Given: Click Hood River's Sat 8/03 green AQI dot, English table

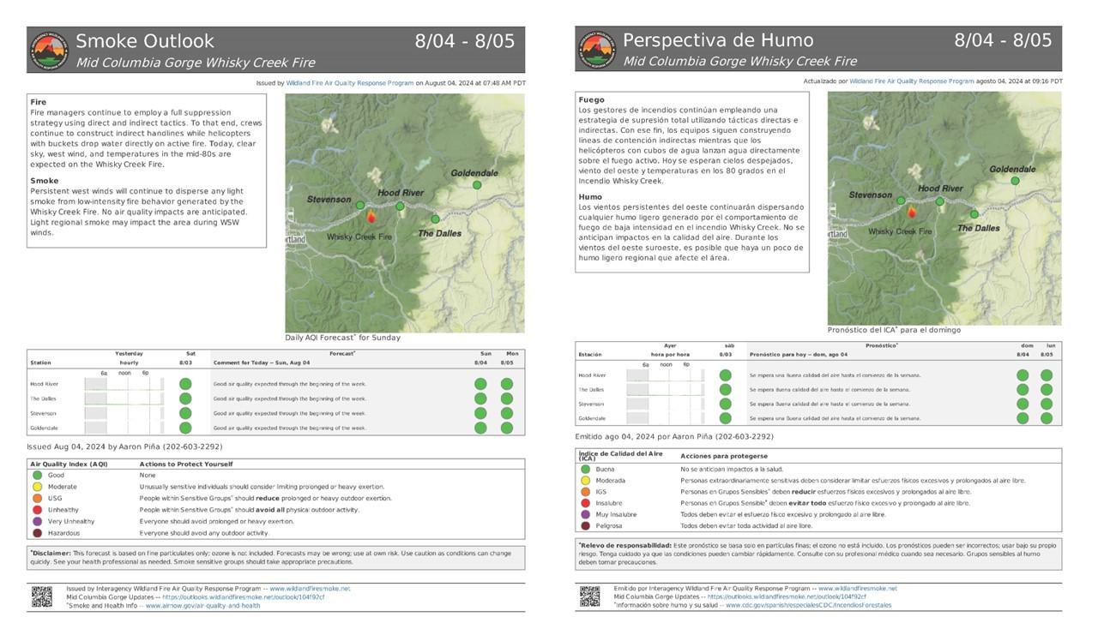Looking at the screenshot, I should click(185, 384).
